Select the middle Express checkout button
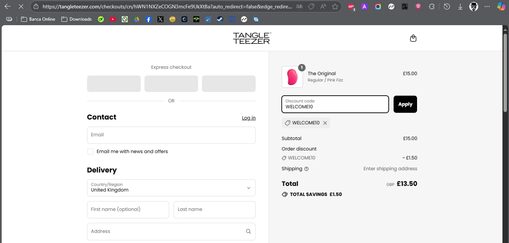This screenshot has width=509, height=243. (171, 83)
